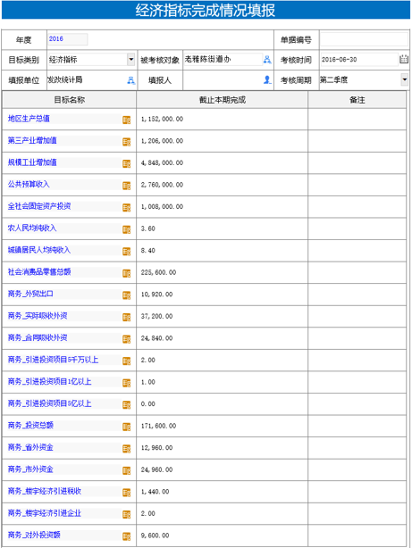This screenshot has height=548, width=412.
Task: Open detail icon for 商务_市外资金 row
Action: point(126,470)
